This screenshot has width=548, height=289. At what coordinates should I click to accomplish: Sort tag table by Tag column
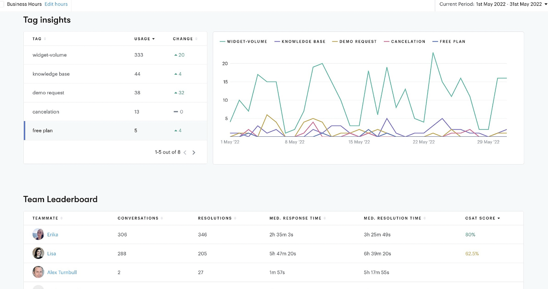pyautogui.click(x=39, y=39)
